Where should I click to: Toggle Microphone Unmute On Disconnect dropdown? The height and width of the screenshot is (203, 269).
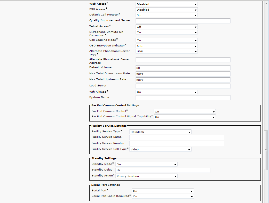(167, 33)
